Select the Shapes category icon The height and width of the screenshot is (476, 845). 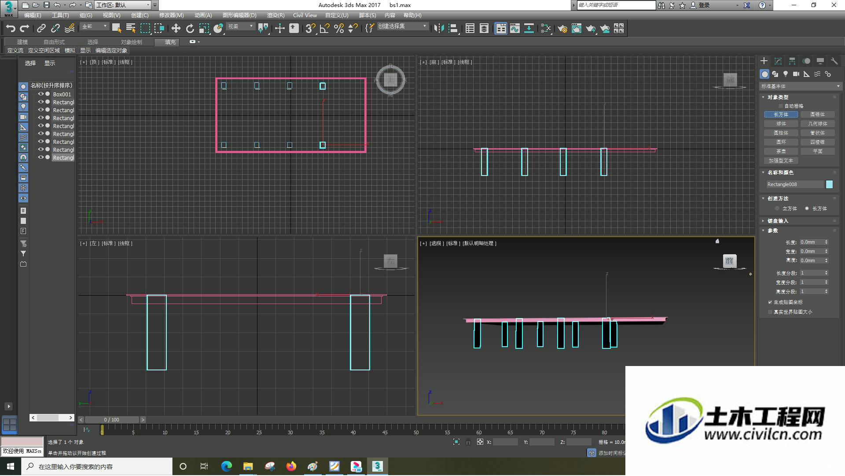[775, 74]
